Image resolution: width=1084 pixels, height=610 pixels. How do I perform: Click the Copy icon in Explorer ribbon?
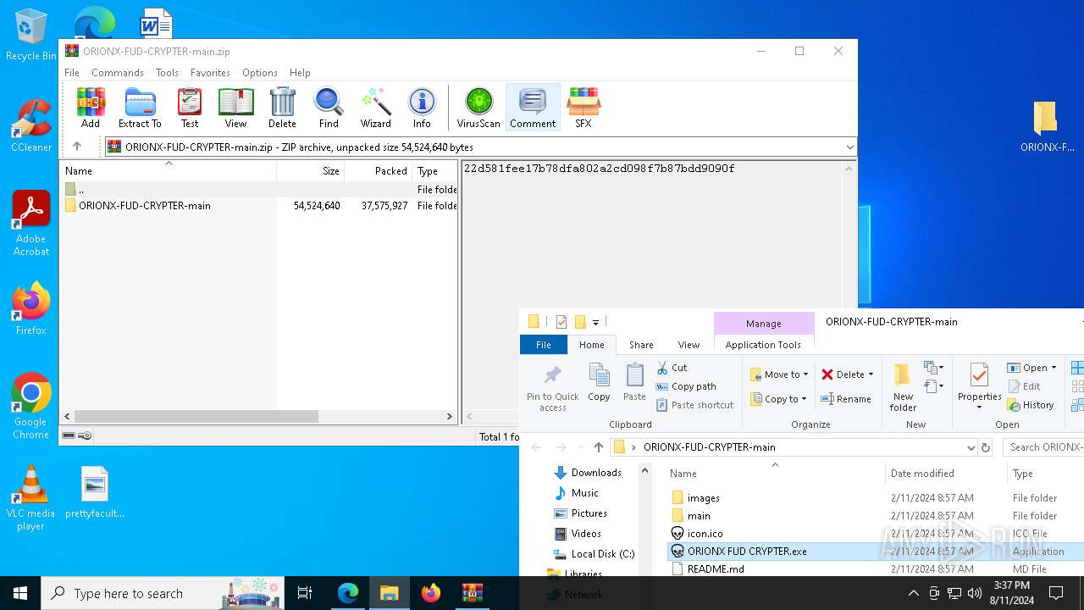(599, 382)
